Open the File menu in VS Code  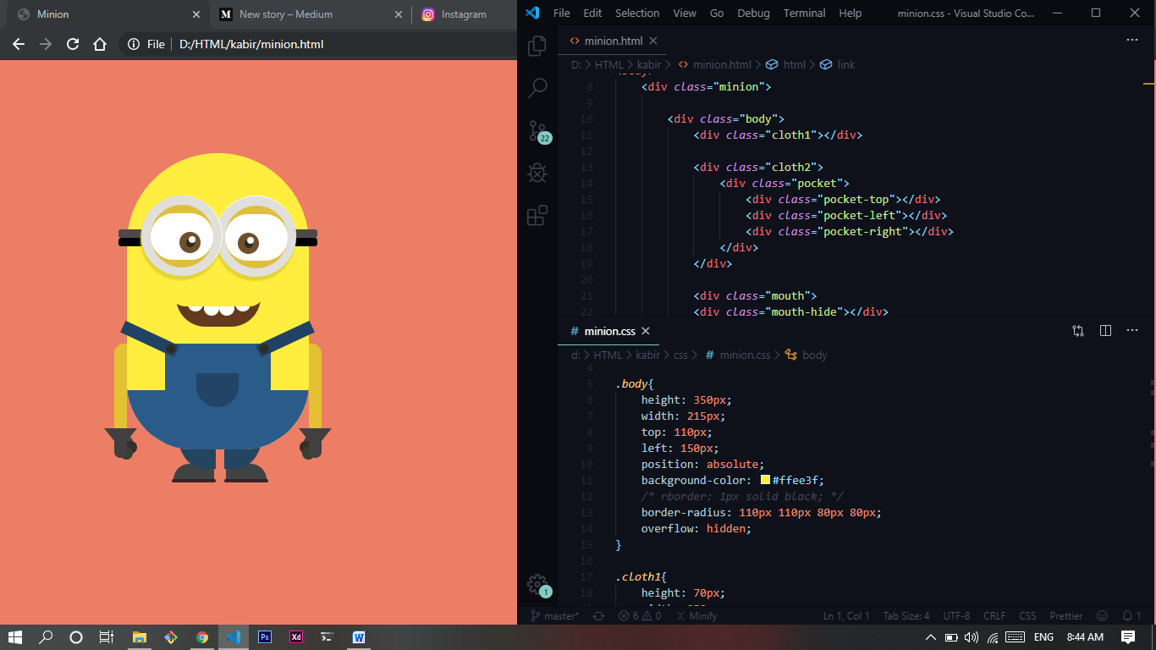coord(562,14)
